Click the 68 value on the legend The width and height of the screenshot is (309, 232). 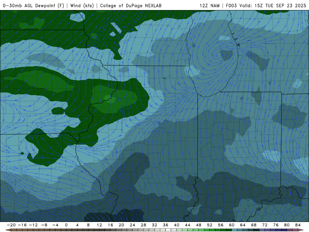[254, 225]
